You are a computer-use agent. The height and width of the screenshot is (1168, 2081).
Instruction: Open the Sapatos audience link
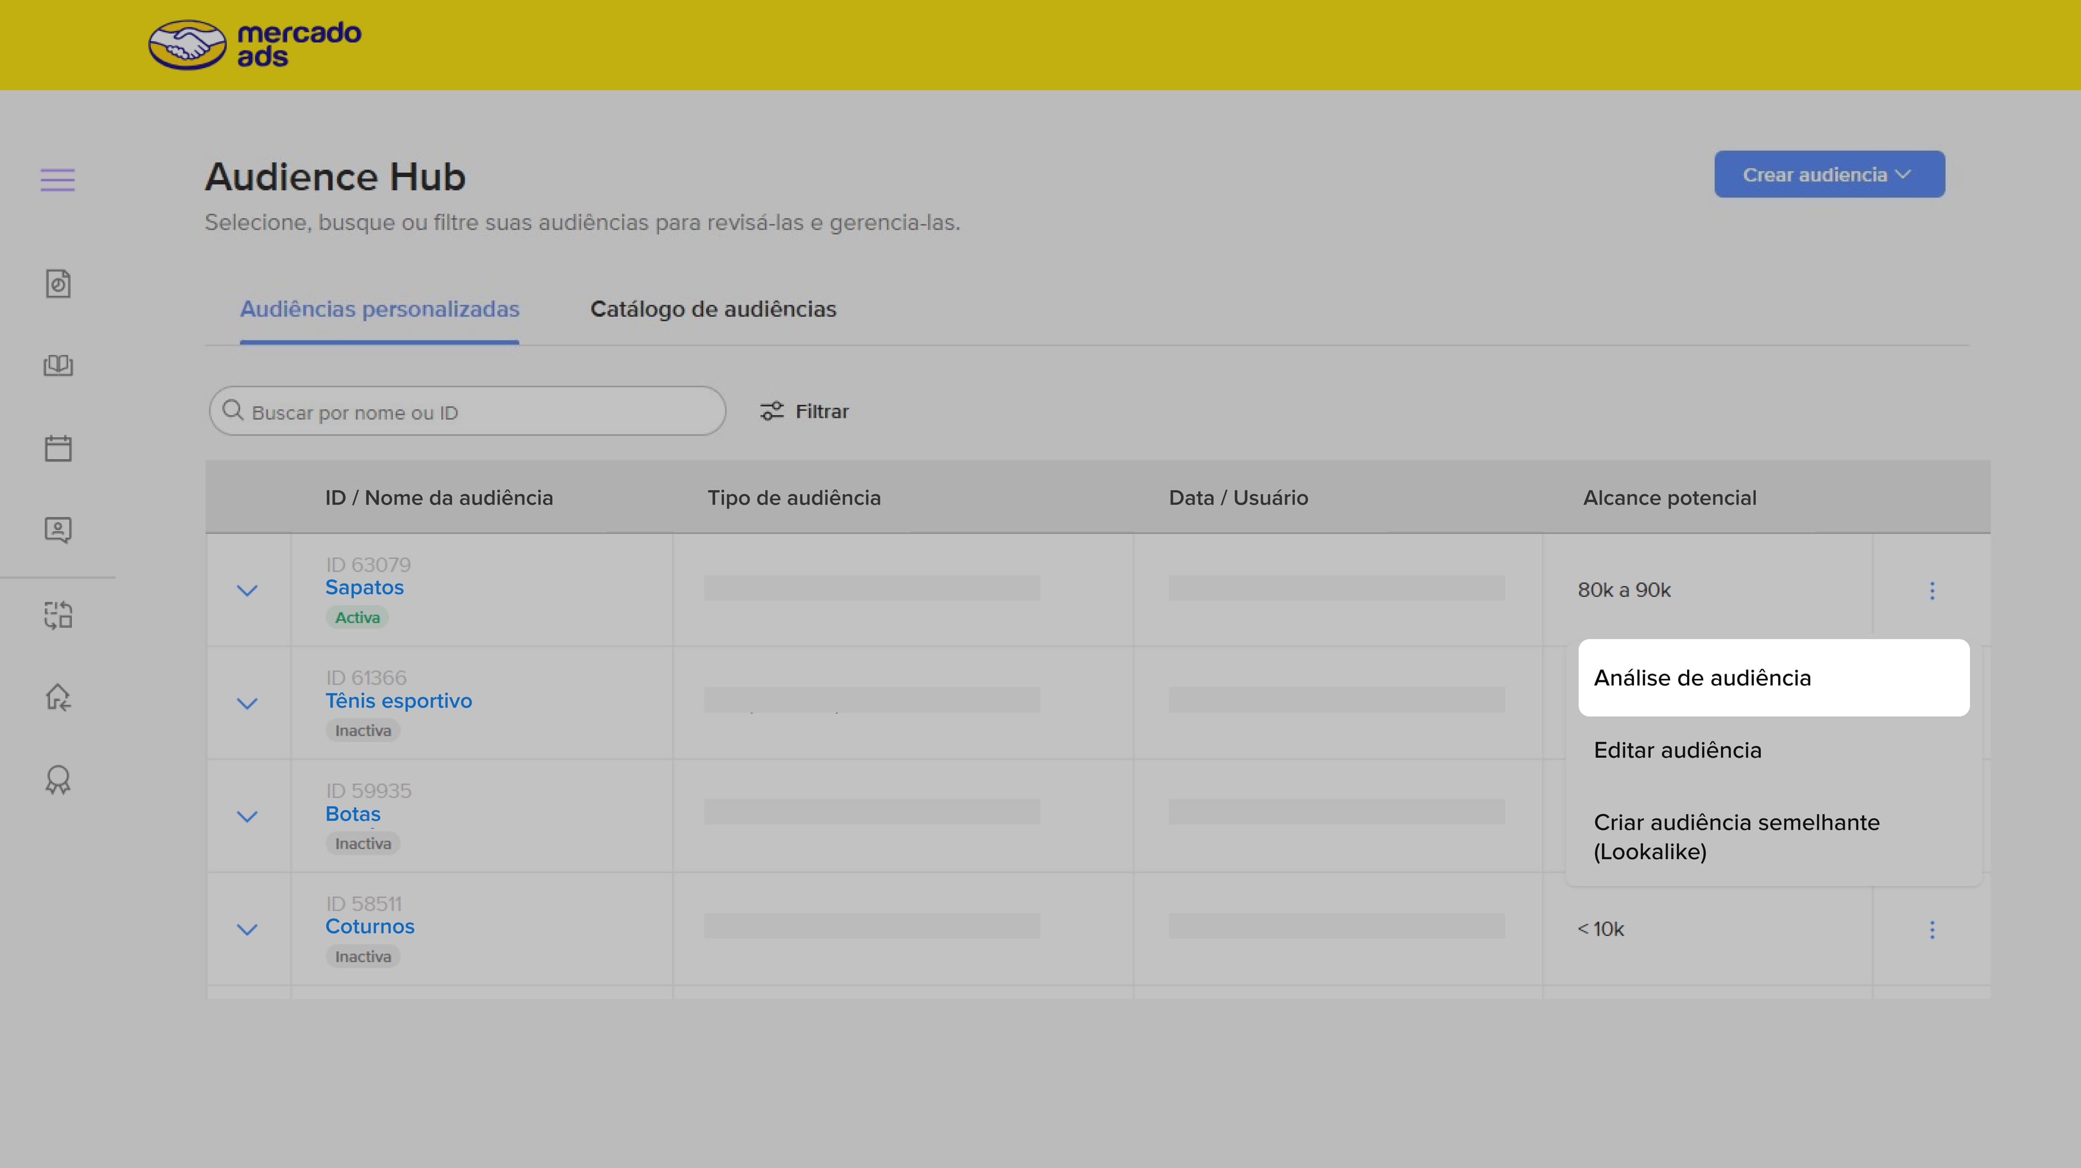(x=364, y=587)
